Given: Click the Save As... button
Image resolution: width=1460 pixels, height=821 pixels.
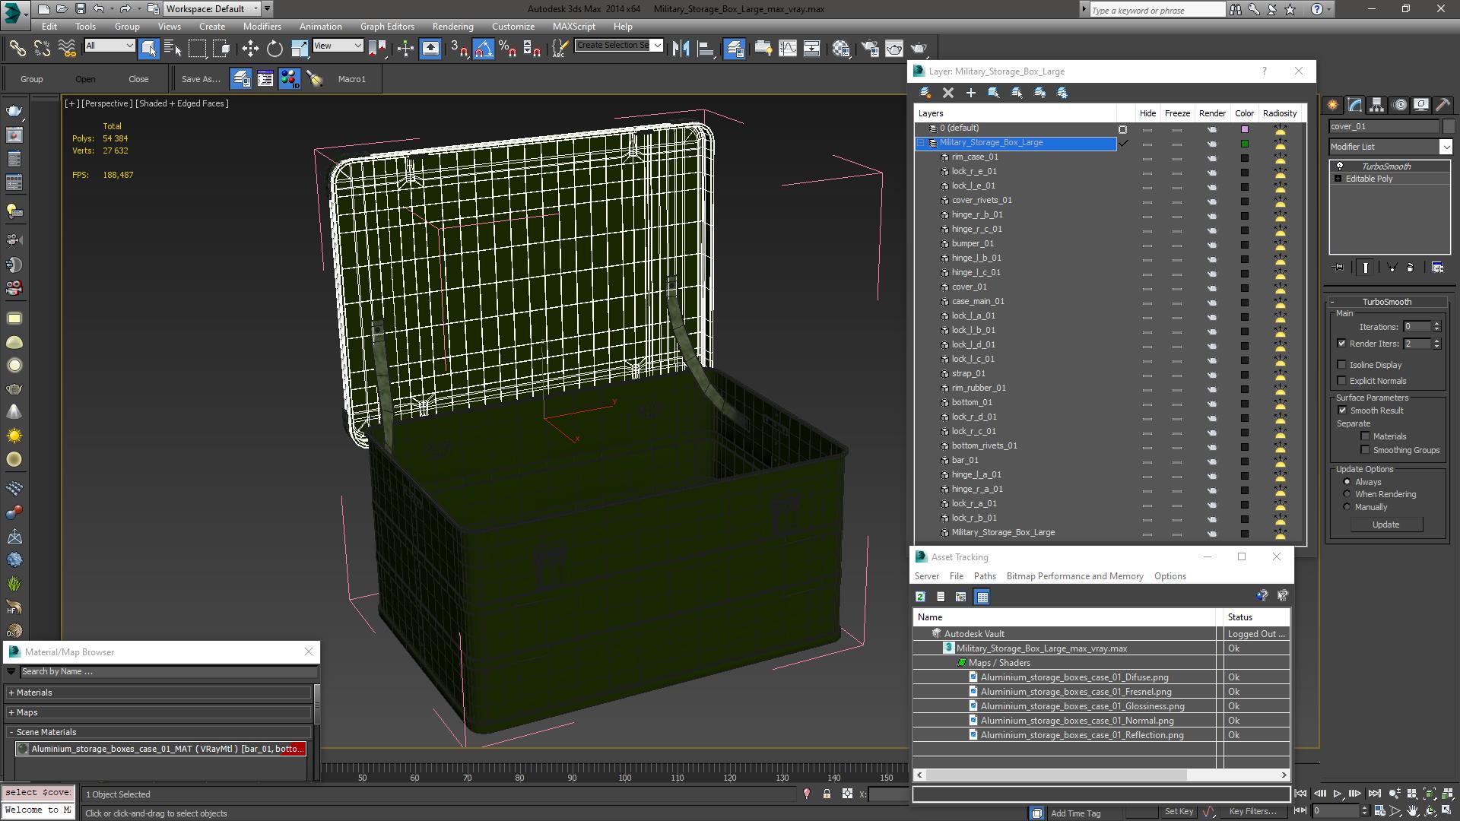Looking at the screenshot, I should (201, 79).
